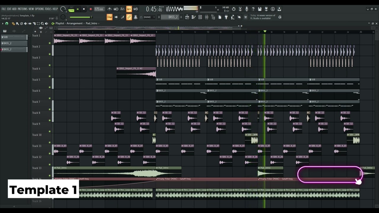Toggle auto-scroll arrow icon
Image resolution: width=379 pixels, height=213 pixels.
[116, 17]
